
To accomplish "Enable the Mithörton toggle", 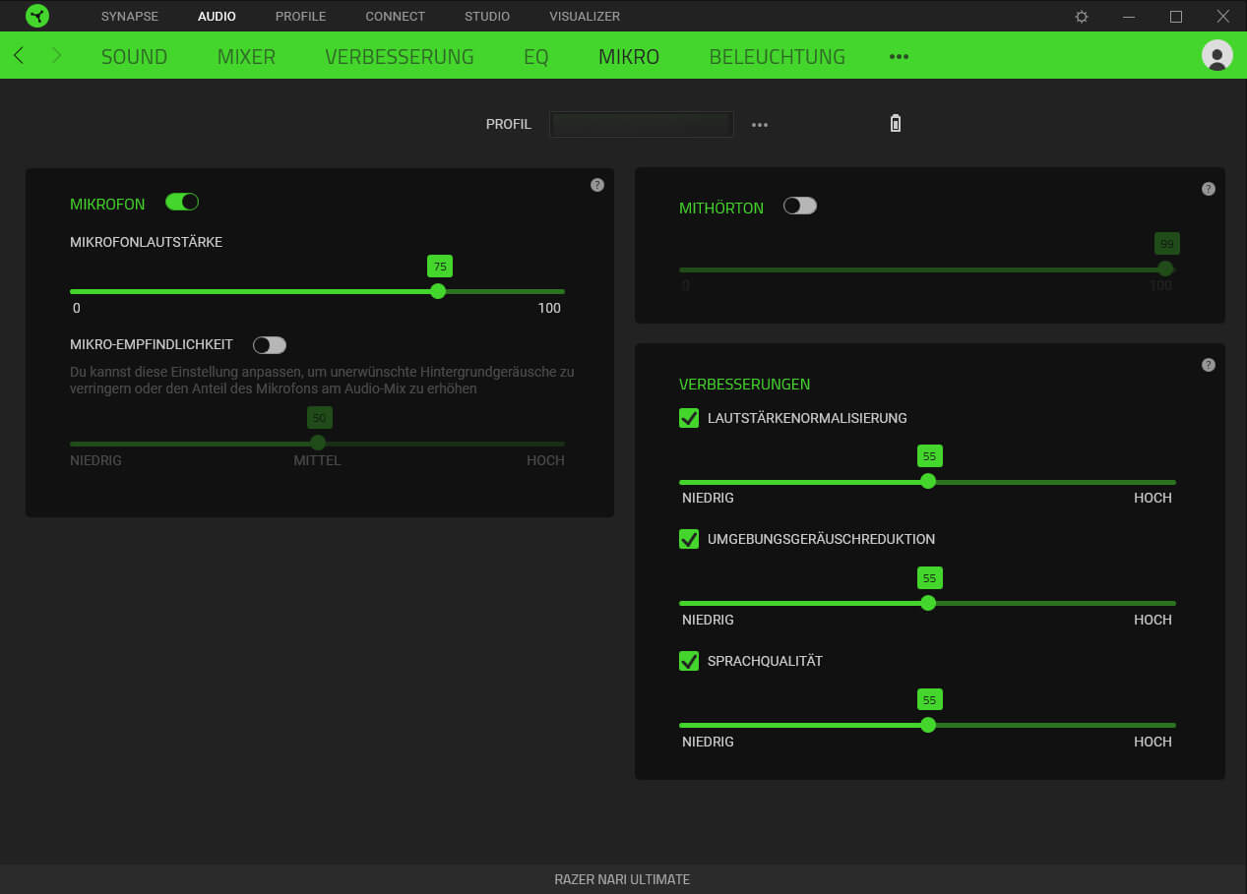I will 799,206.
